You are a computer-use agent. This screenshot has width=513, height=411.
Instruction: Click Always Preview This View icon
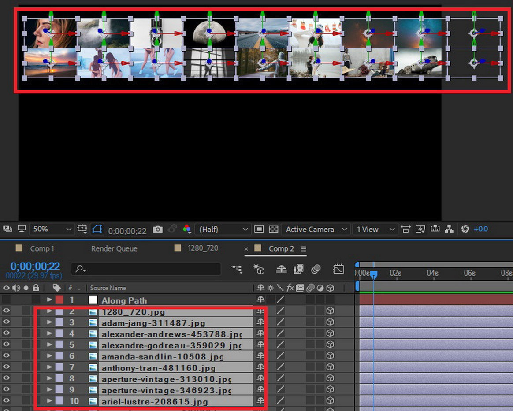(x=7, y=229)
